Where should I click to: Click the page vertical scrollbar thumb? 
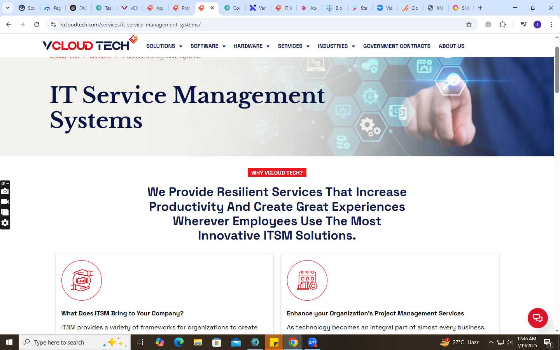coord(557,70)
